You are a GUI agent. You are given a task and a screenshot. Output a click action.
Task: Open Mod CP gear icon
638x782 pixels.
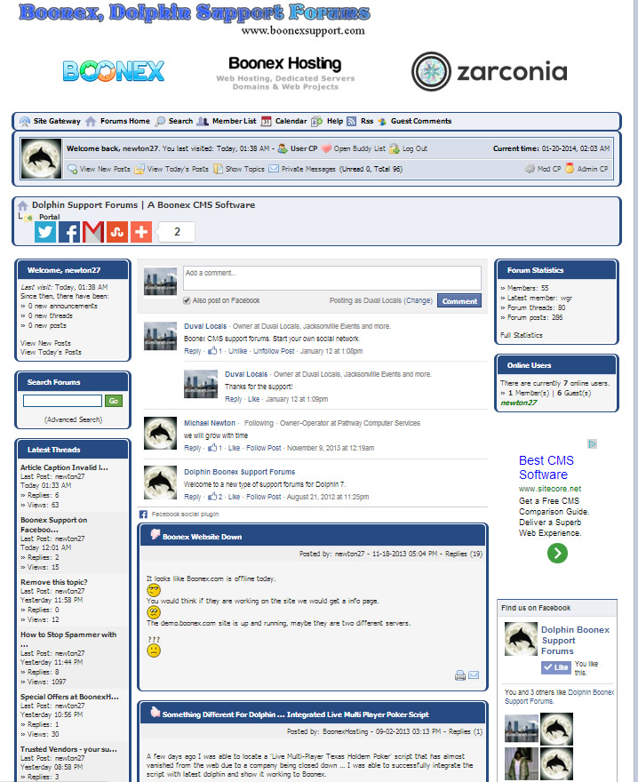tap(530, 169)
